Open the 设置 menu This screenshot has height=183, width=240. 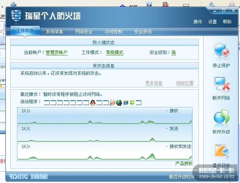click(212, 22)
